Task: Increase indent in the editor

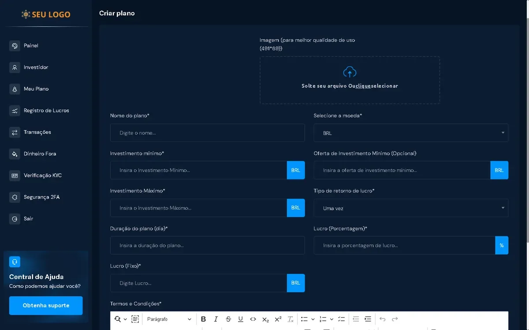Action: point(368,319)
